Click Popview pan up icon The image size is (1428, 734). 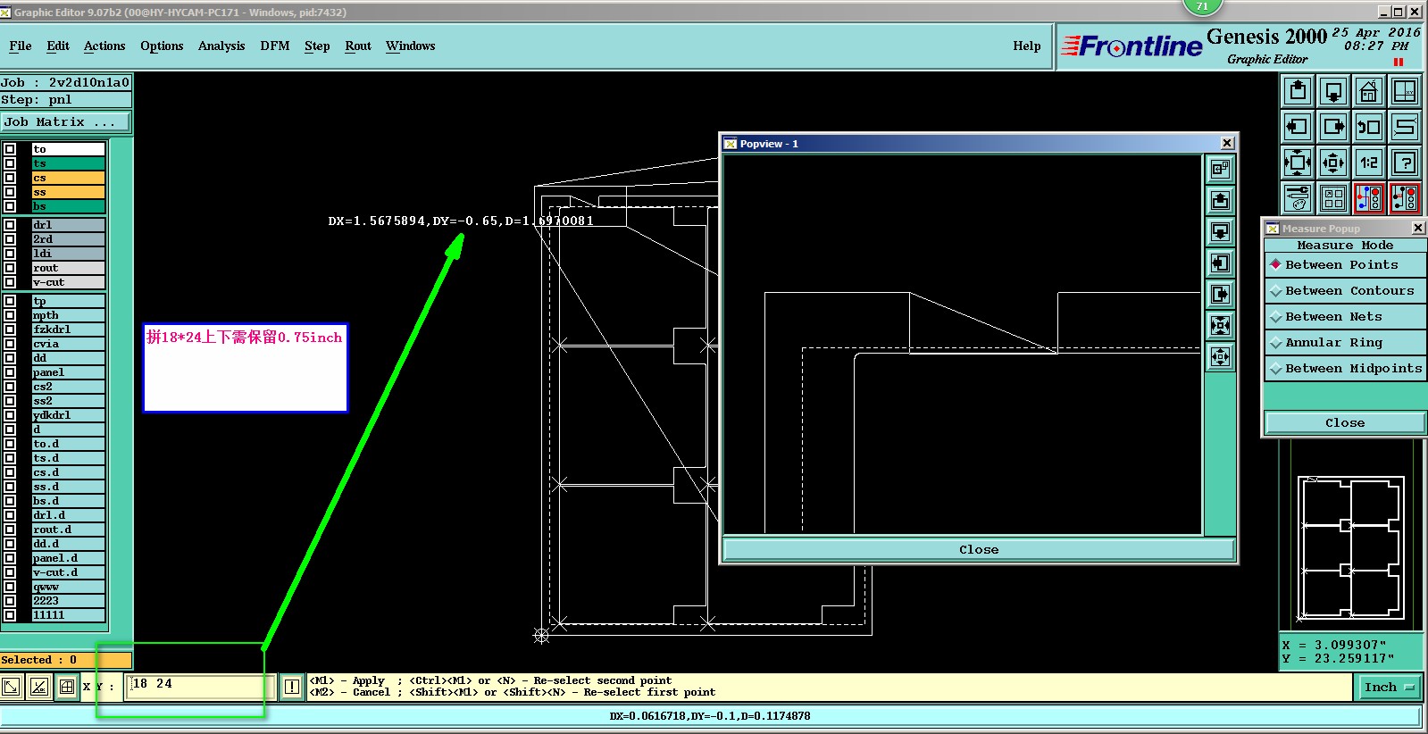(x=1220, y=200)
